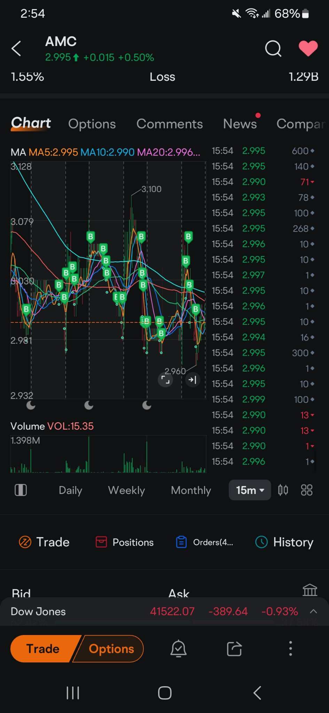Select the 2.999 price trade row

[x=263, y=399]
